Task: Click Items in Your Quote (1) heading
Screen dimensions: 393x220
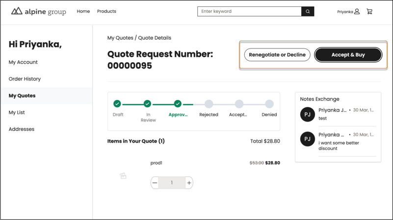Action: 136,141
